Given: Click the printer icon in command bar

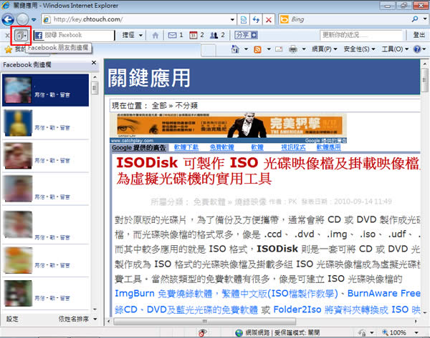Looking at the screenshot, I should pos(293,49).
